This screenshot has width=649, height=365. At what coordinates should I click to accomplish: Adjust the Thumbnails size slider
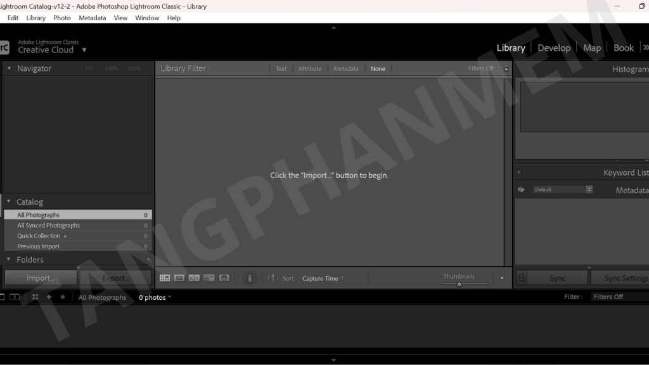coord(459,285)
